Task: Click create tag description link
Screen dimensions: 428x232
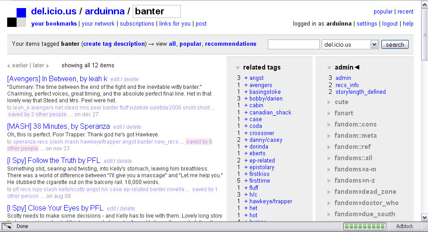Action: coord(114,44)
